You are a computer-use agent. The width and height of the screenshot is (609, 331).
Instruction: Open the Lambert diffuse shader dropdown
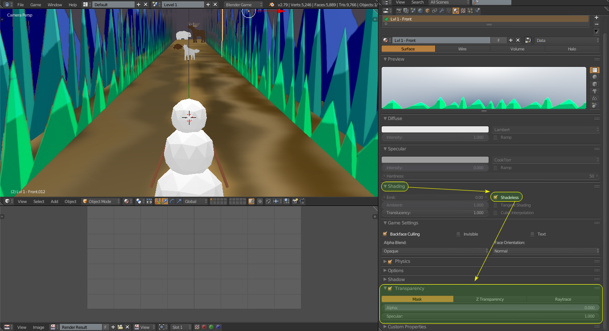click(x=546, y=129)
